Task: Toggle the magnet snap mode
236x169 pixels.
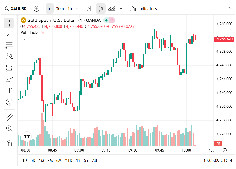Action: pyautogui.click(x=9, y=143)
